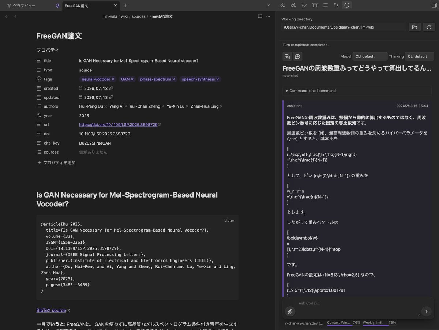Open link icon beside created date

click(111, 88)
